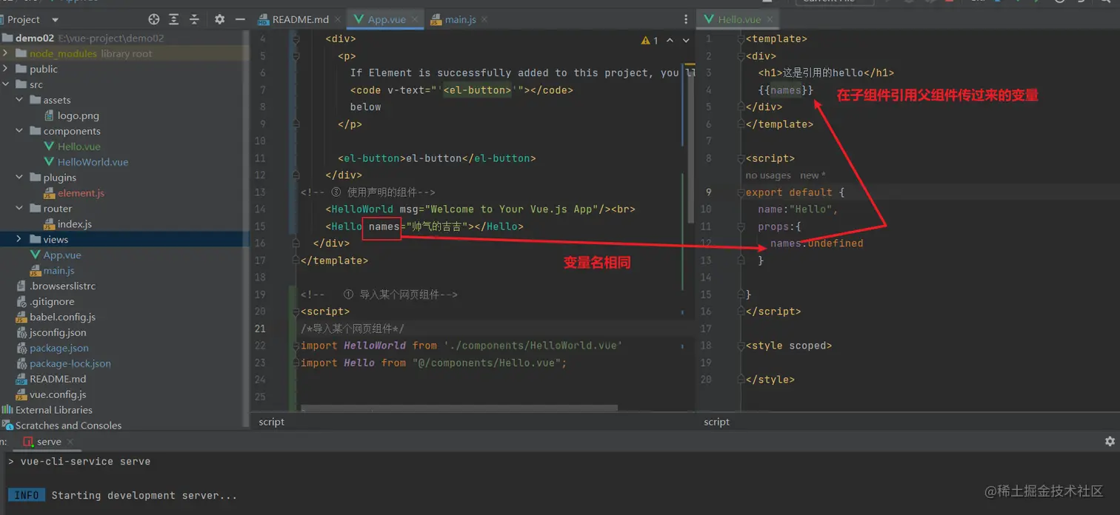The image size is (1120, 515).
Task: Close the App.vue editor tab
Action: coord(415,19)
